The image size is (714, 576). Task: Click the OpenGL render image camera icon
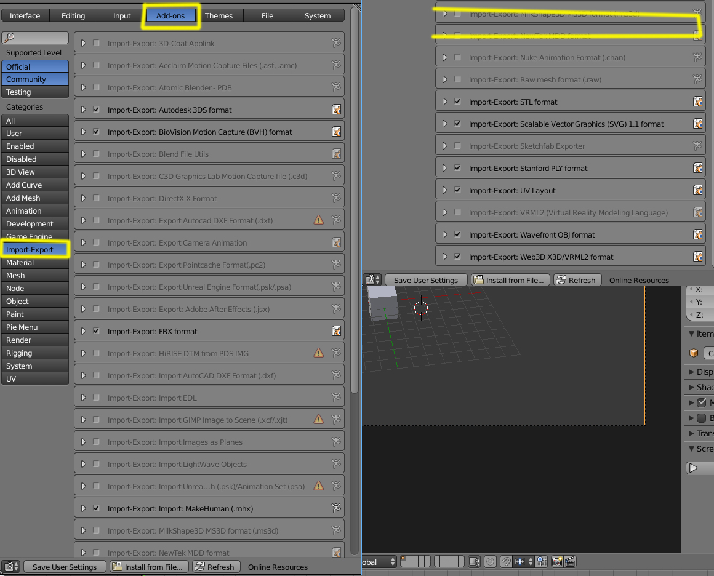click(558, 562)
